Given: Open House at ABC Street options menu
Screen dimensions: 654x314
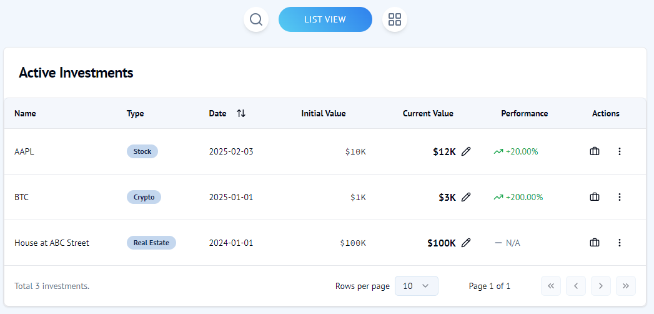Looking at the screenshot, I should click(620, 243).
